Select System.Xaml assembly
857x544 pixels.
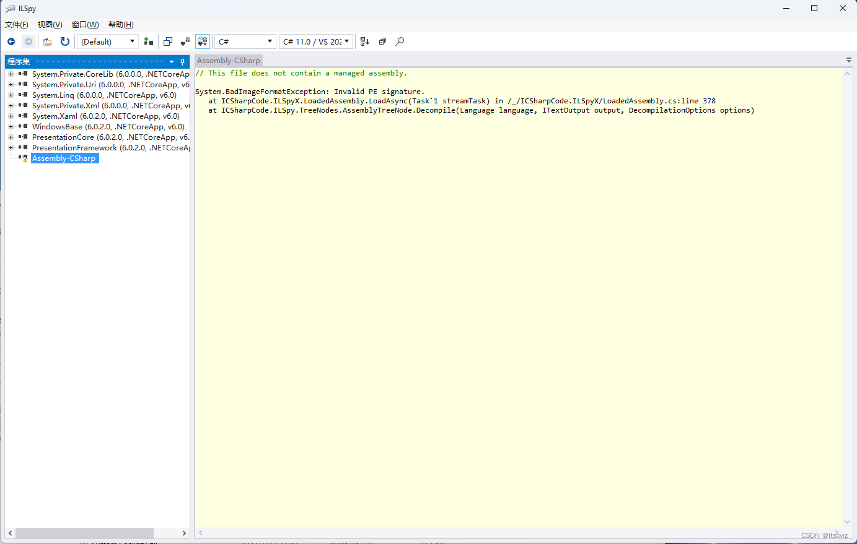click(x=106, y=116)
